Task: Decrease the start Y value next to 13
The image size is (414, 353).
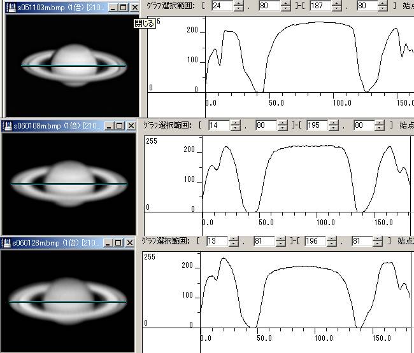Action: click(281, 244)
